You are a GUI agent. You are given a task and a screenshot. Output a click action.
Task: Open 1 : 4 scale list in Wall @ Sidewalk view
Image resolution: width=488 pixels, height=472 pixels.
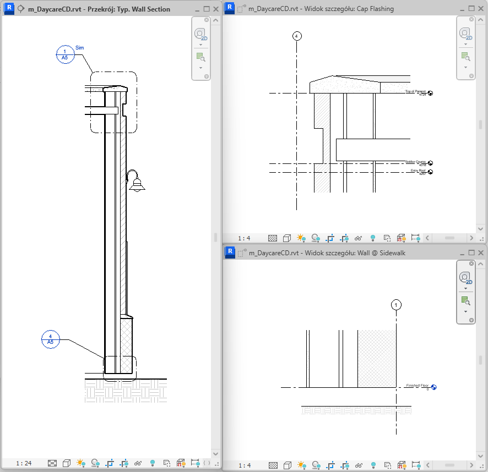245,465
